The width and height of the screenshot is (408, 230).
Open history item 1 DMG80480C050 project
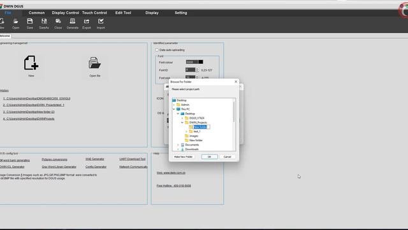(37, 98)
